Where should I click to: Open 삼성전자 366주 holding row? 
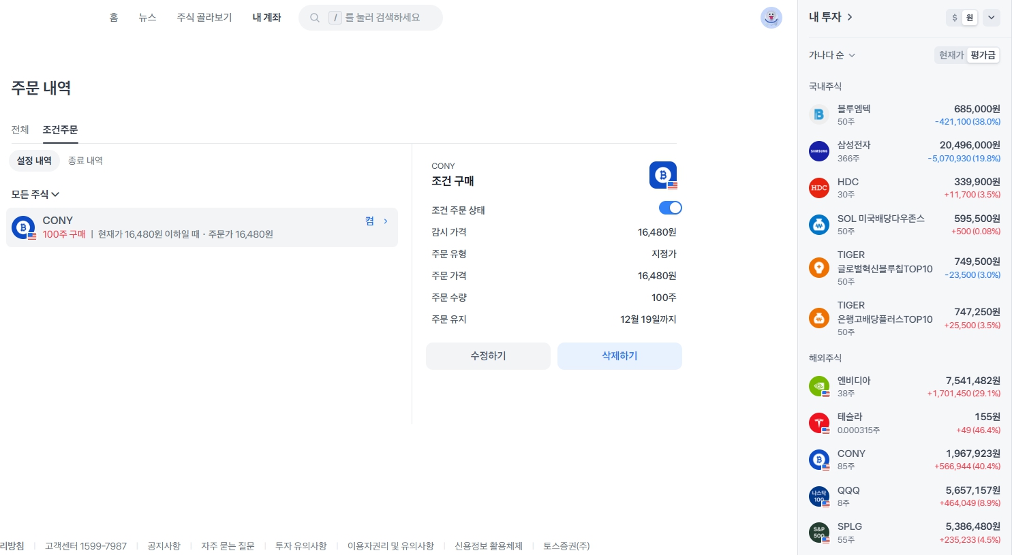pyautogui.click(x=904, y=151)
